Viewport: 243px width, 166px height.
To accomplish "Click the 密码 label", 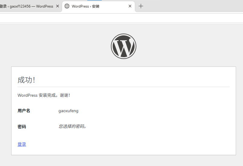I will pyautogui.click(x=22, y=127).
